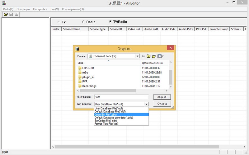The image size is (249, 155).
Task: Minimize the AliEditor window
Action: [228, 3]
